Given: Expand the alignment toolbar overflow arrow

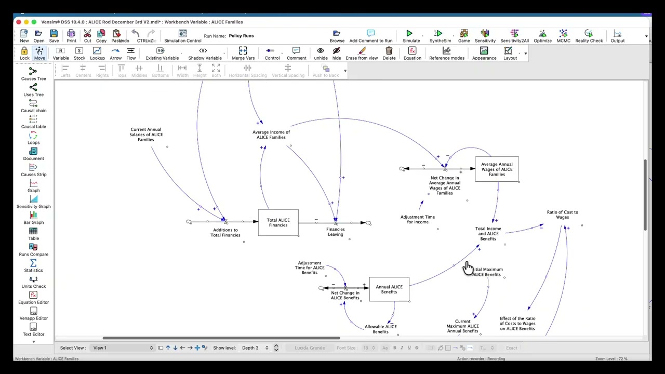Looking at the screenshot, I should [x=344, y=71].
